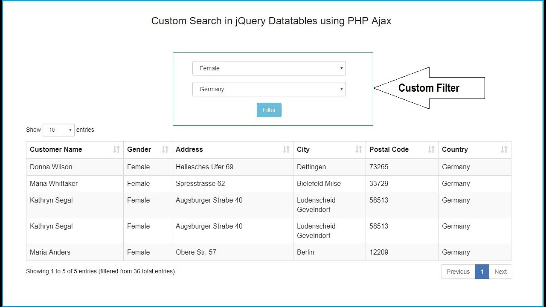
Task: Click sort icon in Country column
Action: pyautogui.click(x=504, y=149)
